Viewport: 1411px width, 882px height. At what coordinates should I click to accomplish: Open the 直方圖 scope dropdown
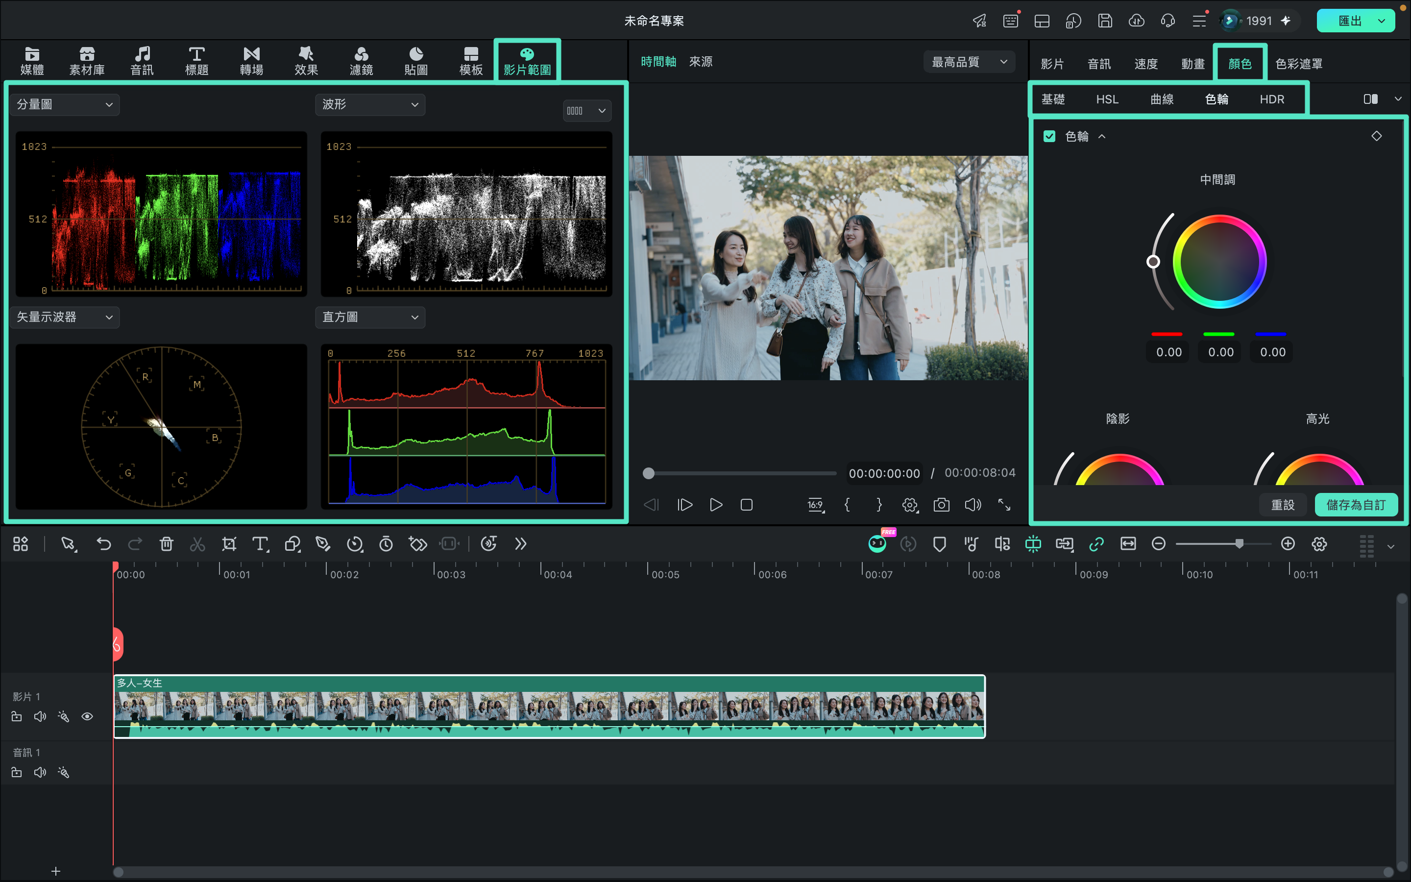[370, 318]
